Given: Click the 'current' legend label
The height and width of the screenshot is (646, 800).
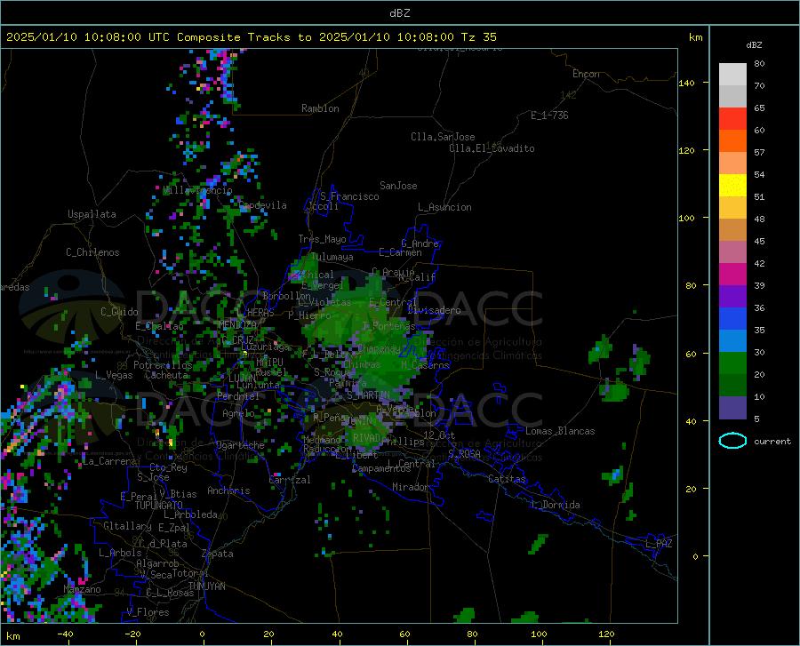Looking at the screenshot, I should pos(772,442).
